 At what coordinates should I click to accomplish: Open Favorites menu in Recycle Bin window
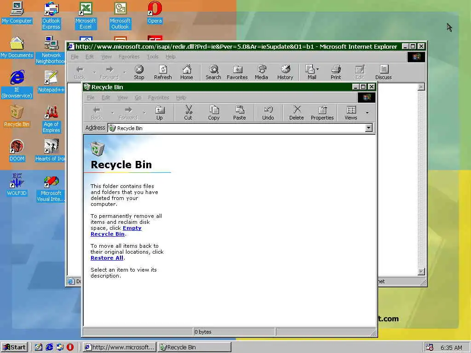(158, 97)
